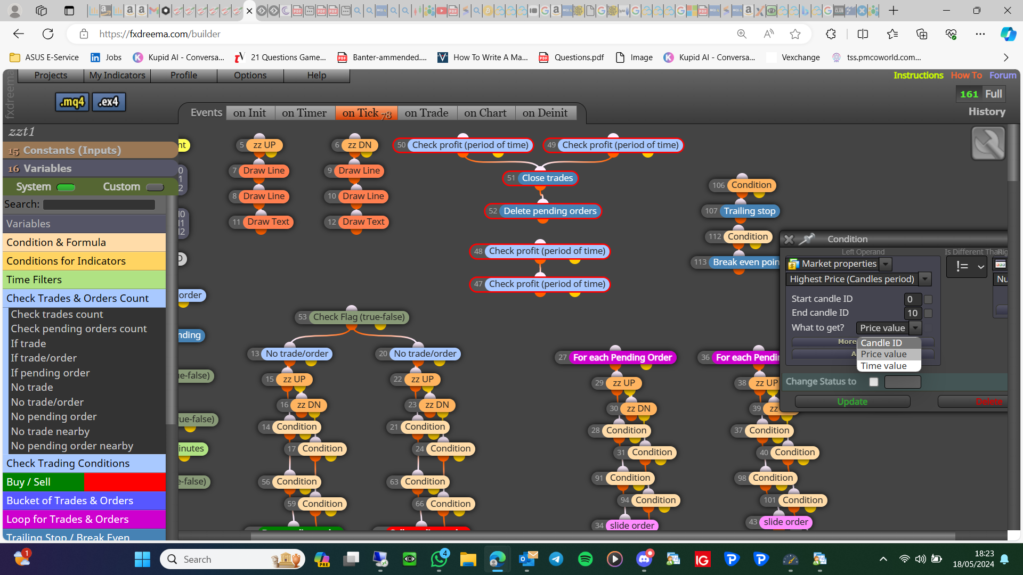This screenshot has height=575, width=1023.
Task: Open the Forum link
Action: 1003,76
